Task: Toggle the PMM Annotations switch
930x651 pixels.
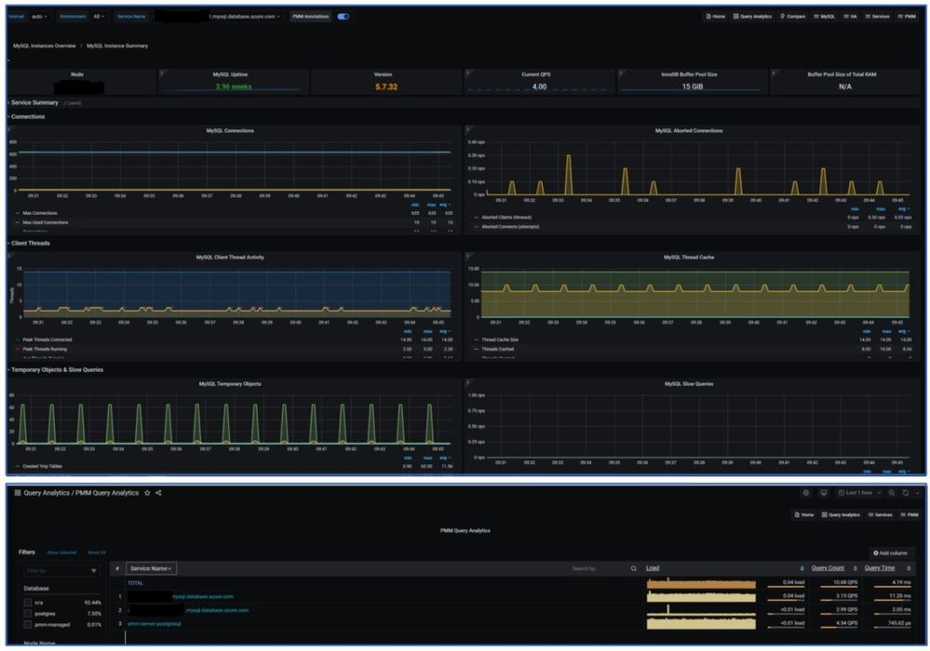Action: (x=344, y=17)
